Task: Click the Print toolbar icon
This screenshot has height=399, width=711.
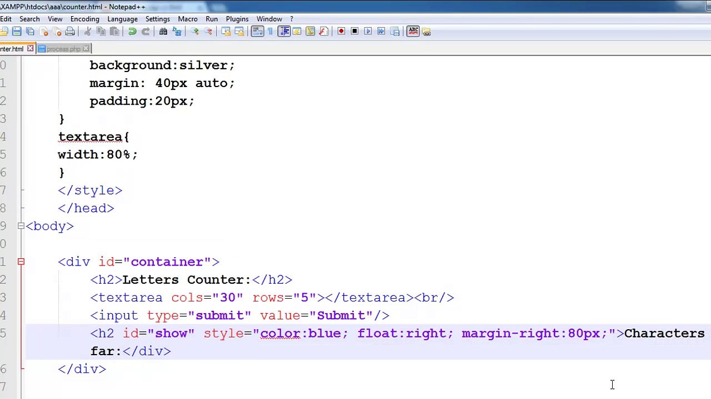Action: 70,32
